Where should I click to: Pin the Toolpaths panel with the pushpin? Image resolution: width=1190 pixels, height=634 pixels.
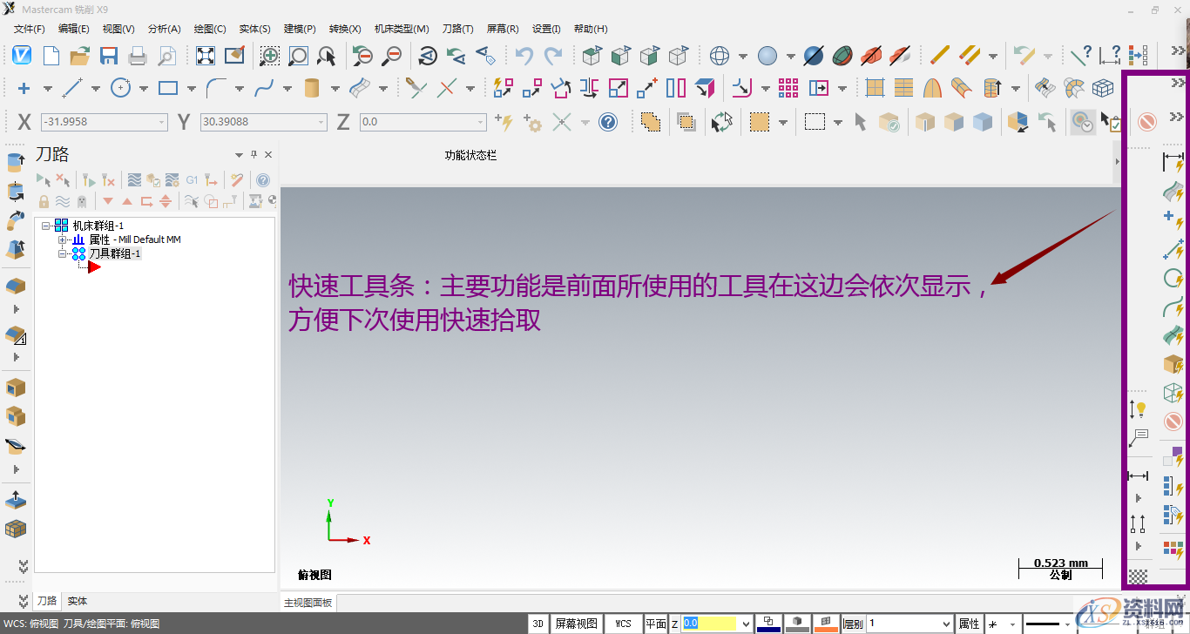click(254, 154)
